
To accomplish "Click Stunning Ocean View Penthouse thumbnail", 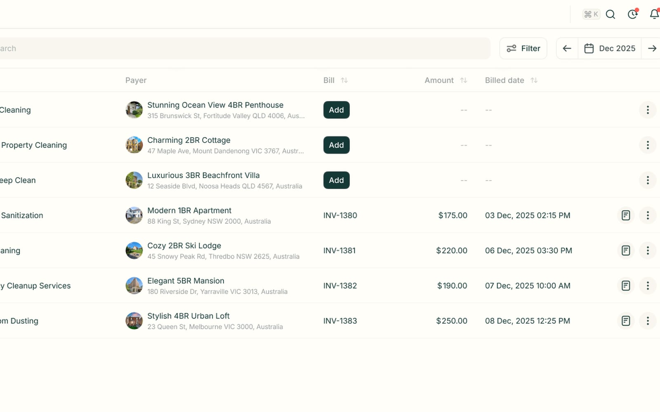I will [x=134, y=110].
